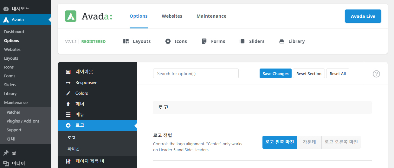Click the 로고 section heading bar
Screen dimensions: 394x168
[x=262, y=107]
